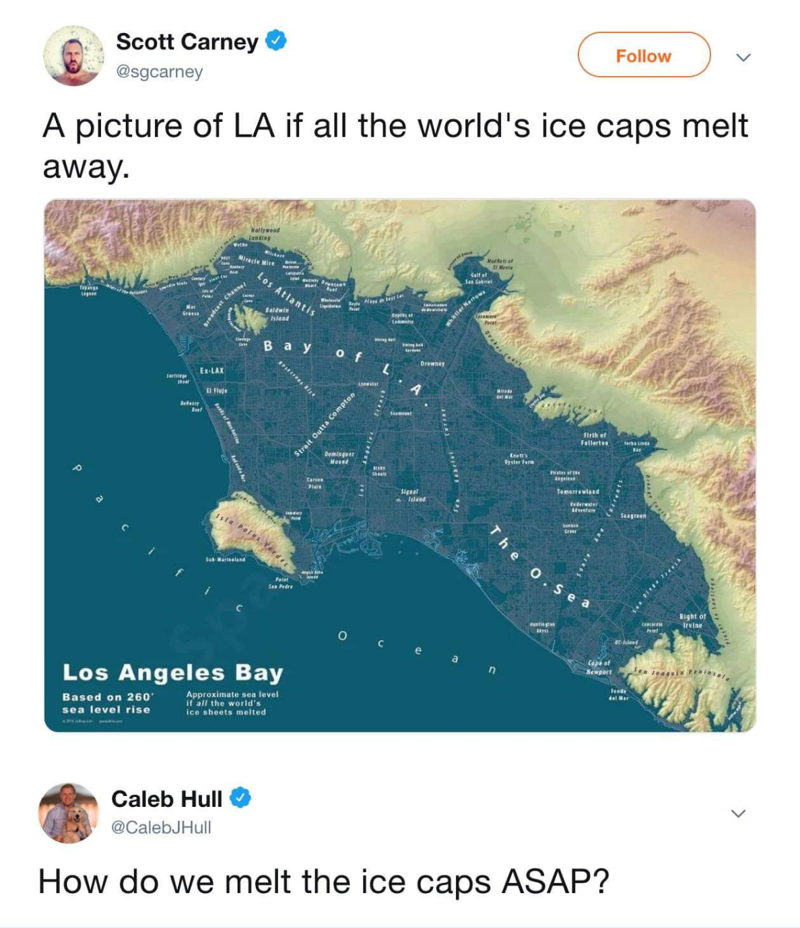Open the @CalebJHull handle link
The height and width of the screenshot is (928, 800).
161,828
